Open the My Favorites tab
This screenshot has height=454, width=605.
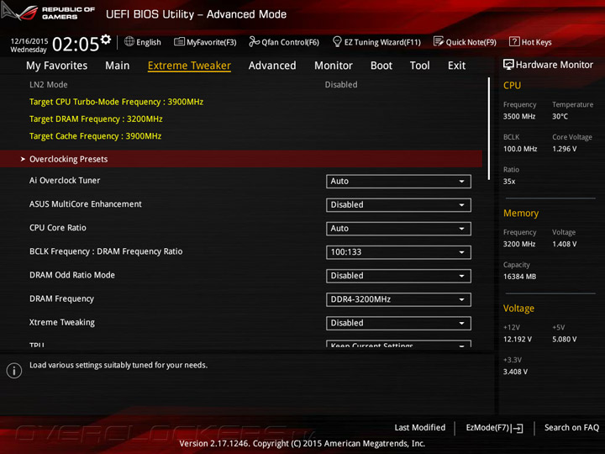coord(57,66)
